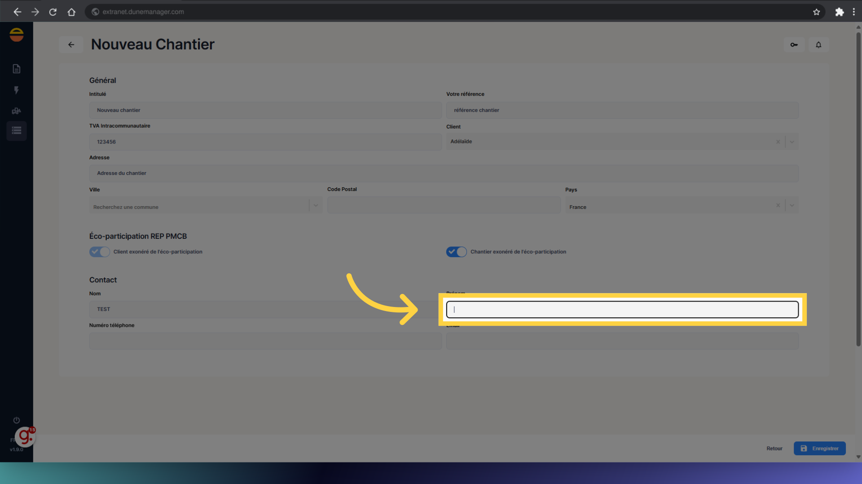
Task: Click the Adresse du chantier field
Action: click(x=444, y=173)
